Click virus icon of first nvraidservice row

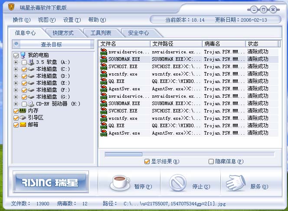coord(104,52)
